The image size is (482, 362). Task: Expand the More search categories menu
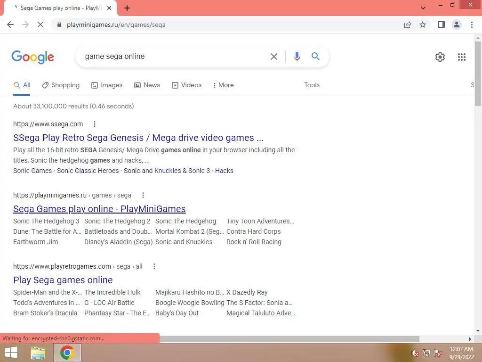coord(223,85)
